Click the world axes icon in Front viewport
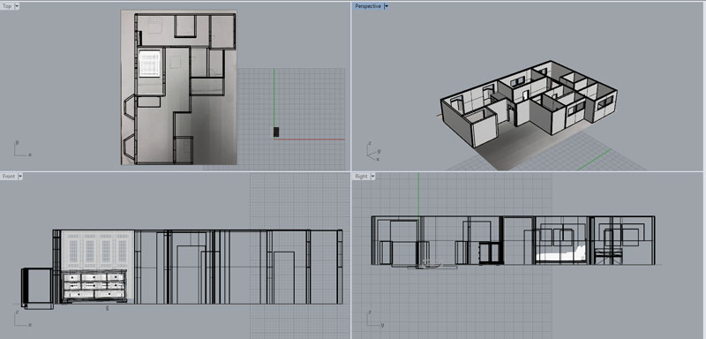This screenshot has width=706, height=339. pyautogui.click(x=22, y=318)
